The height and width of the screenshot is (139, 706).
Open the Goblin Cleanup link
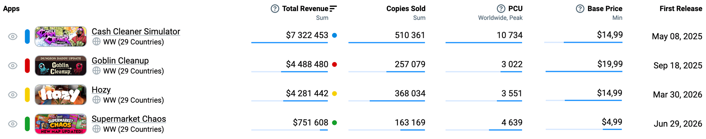[x=120, y=61]
